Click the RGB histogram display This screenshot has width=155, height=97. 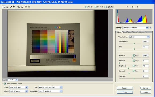pos(134,16)
